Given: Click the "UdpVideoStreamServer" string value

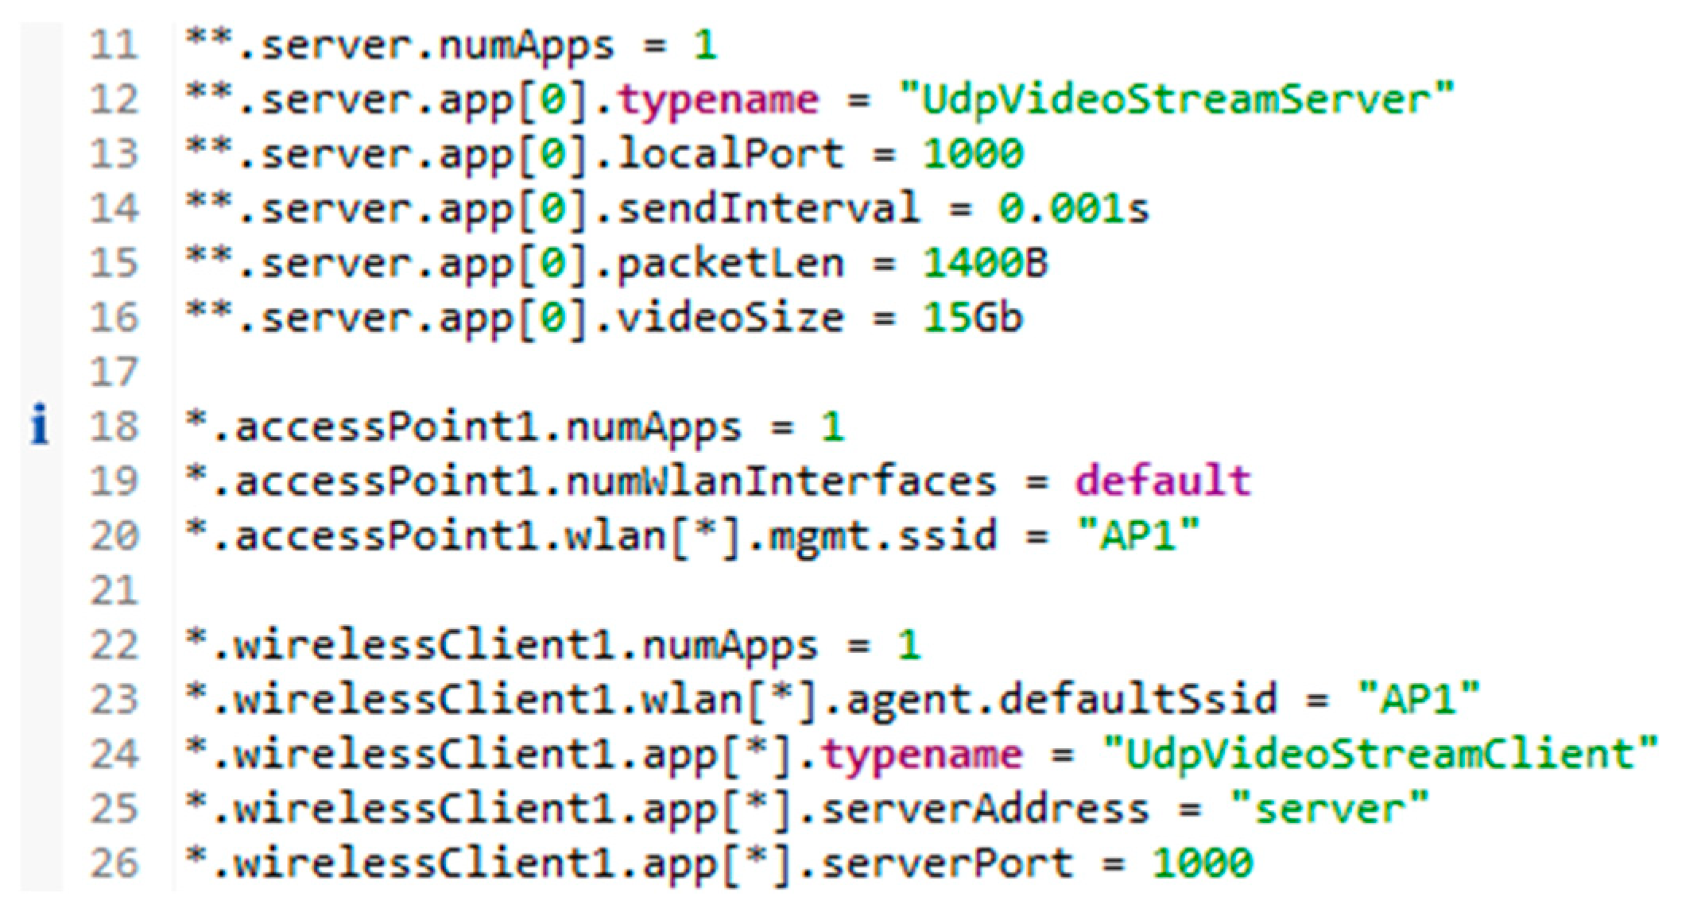Looking at the screenshot, I should [1176, 100].
